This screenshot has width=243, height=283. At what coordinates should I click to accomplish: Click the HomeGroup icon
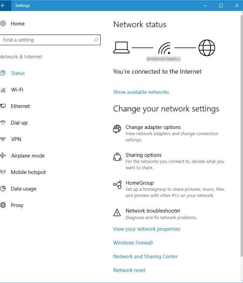pos(117,185)
